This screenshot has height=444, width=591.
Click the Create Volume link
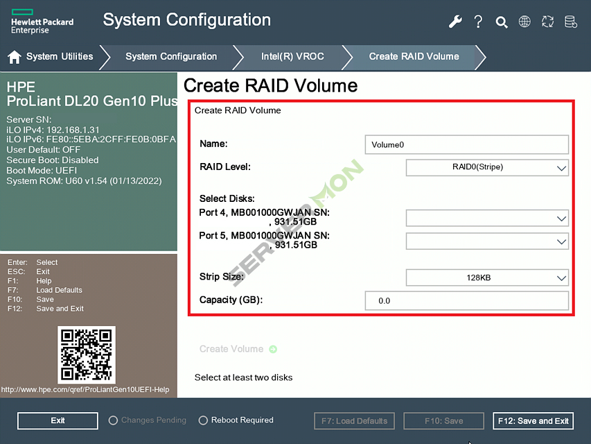[231, 349]
